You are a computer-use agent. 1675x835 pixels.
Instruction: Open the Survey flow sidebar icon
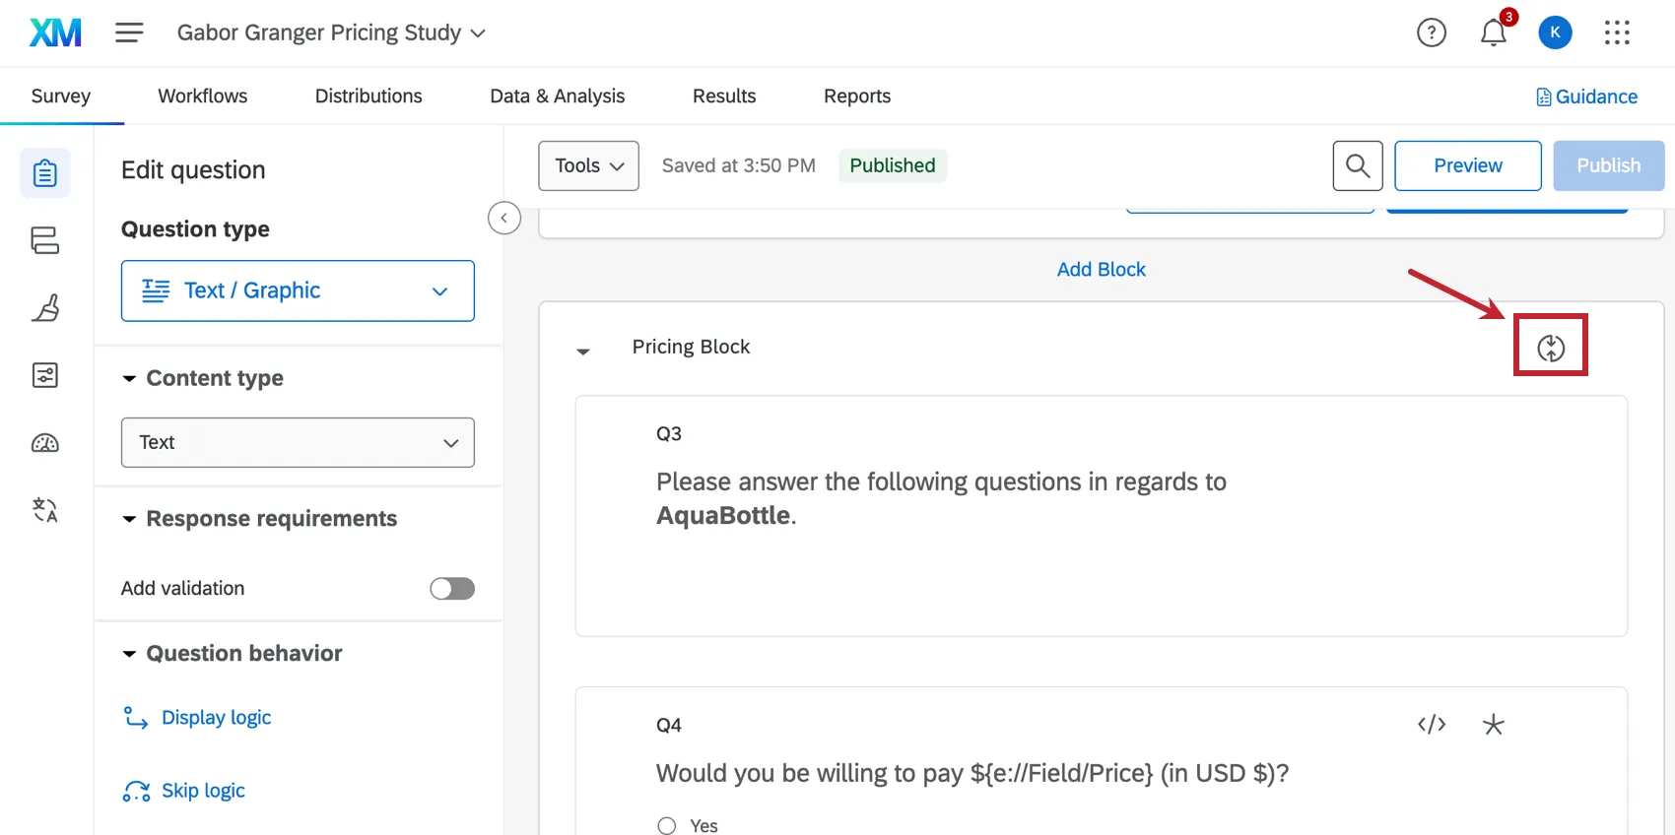point(45,240)
